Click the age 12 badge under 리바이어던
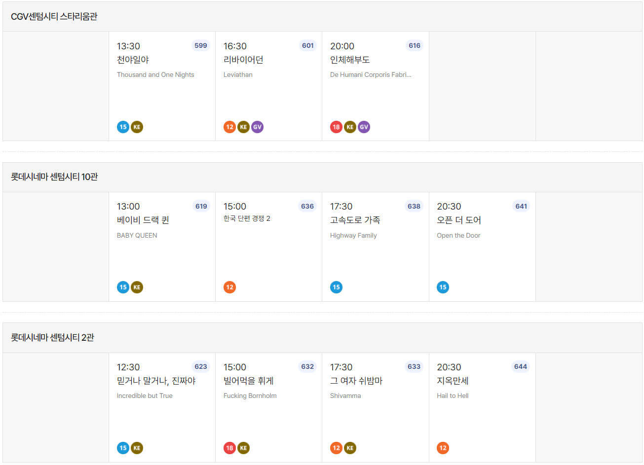The width and height of the screenshot is (644, 465). pyautogui.click(x=229, y=127)
